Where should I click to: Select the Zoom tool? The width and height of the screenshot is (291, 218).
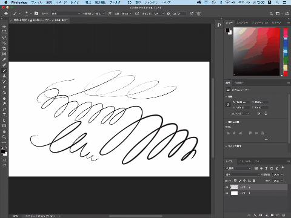click(x=4, y=137)
